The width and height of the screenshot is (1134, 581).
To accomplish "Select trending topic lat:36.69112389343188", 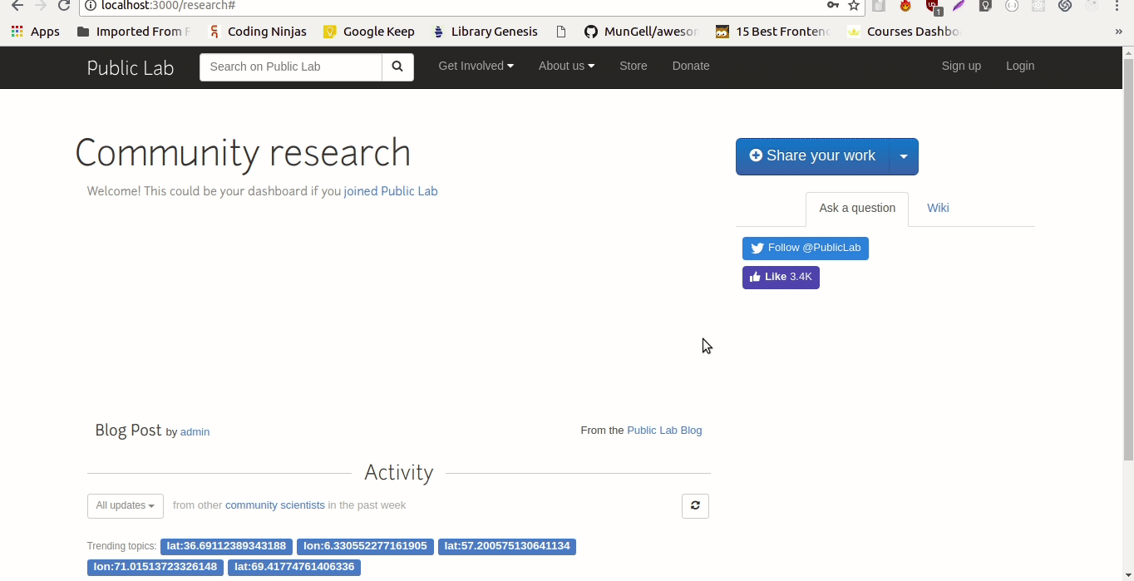I will pyautogui.click(x=226, y=547).
